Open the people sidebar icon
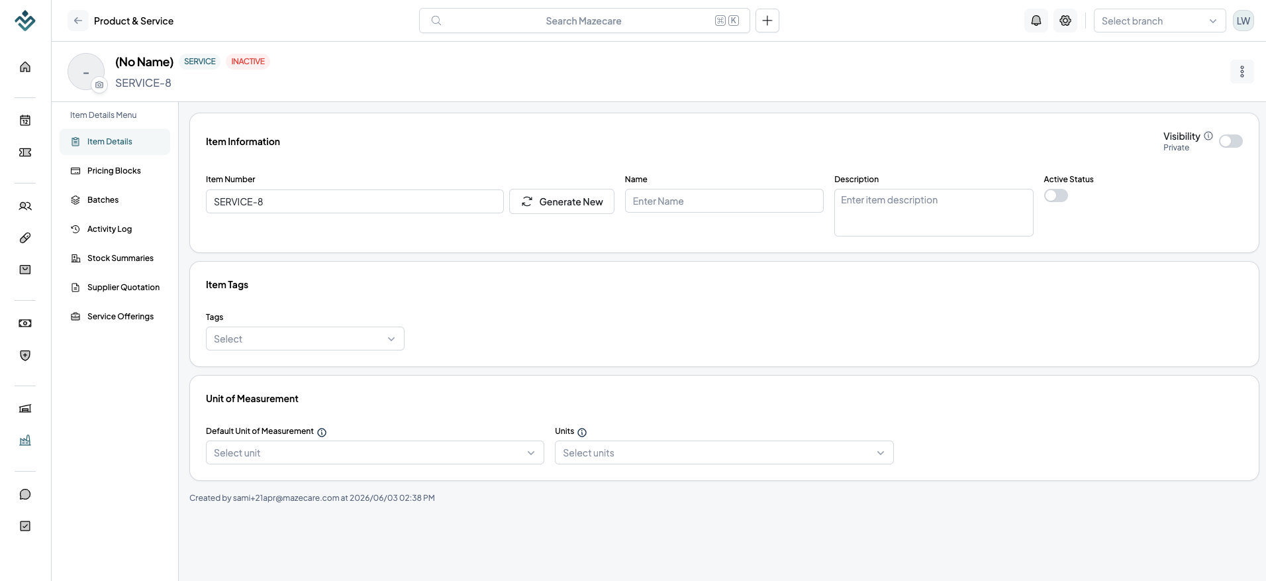 click(25, 206)
